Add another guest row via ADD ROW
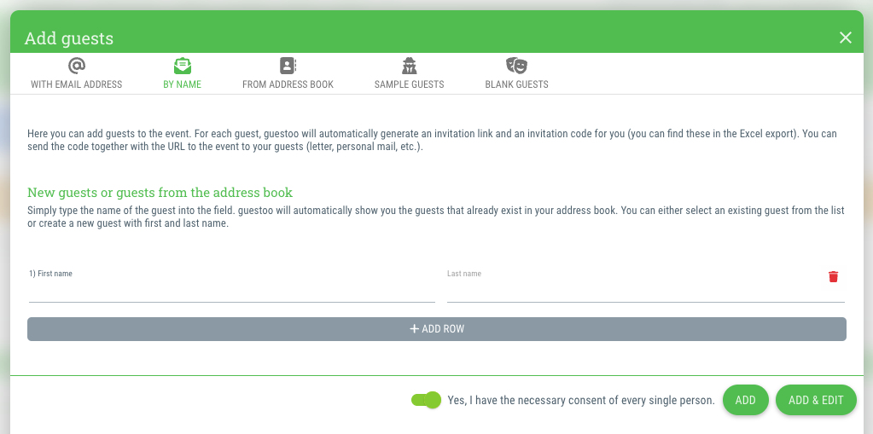The width and height of the screenshot is (873, 434). [x=437, y=329]
